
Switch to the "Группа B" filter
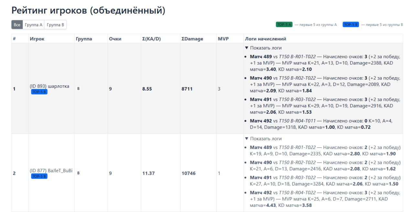coord(55,25)
